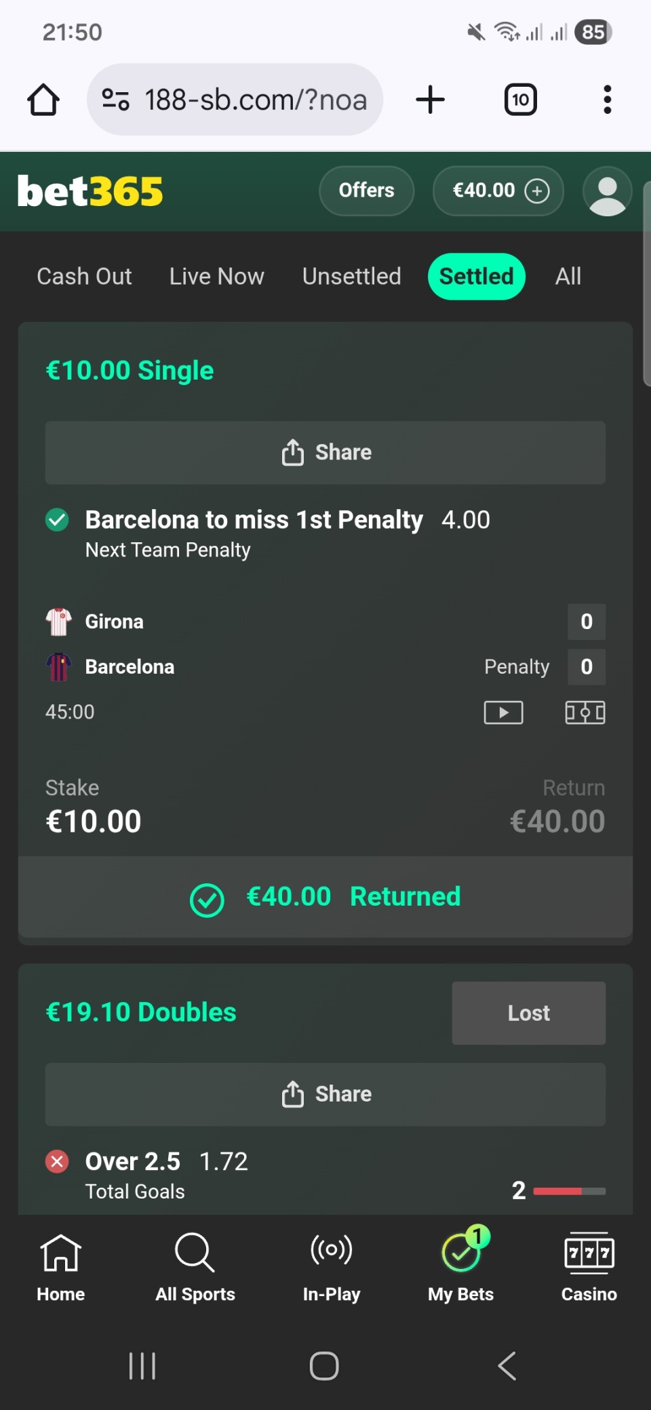Image resolution: width=651 pixels, height=1410 pixels.
Task: Tap the browser address bar
Action: [256, 100]
